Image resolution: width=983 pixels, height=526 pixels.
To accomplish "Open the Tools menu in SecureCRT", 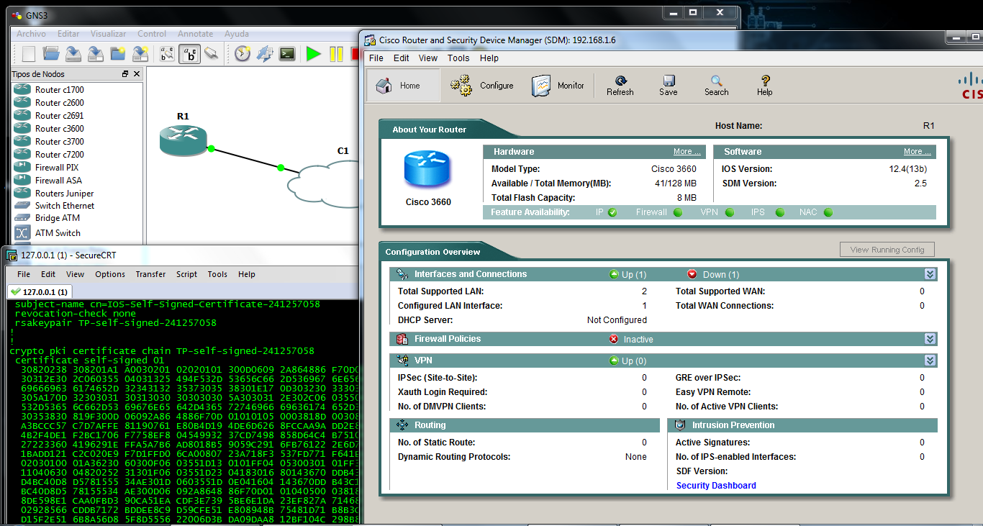I will click(x=217, y=274).
